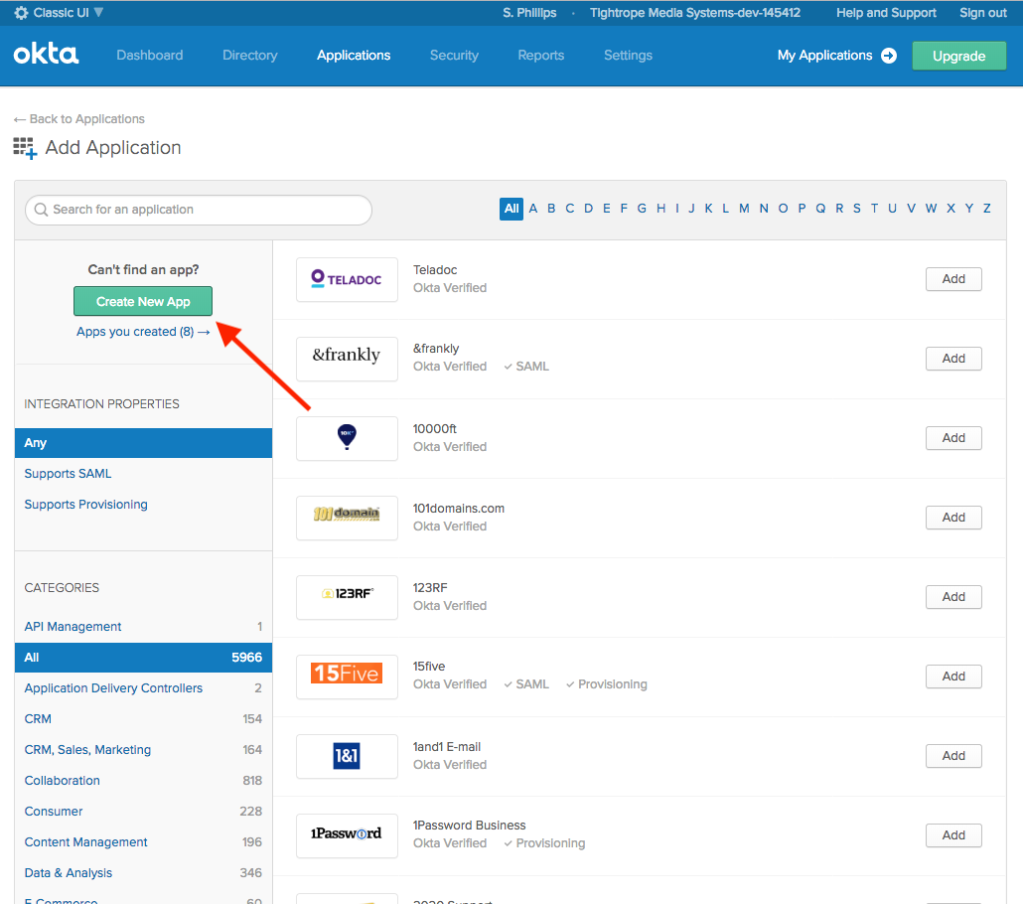Select Any integration property filter
This screenshot has height=904, width=1023.
143,443
